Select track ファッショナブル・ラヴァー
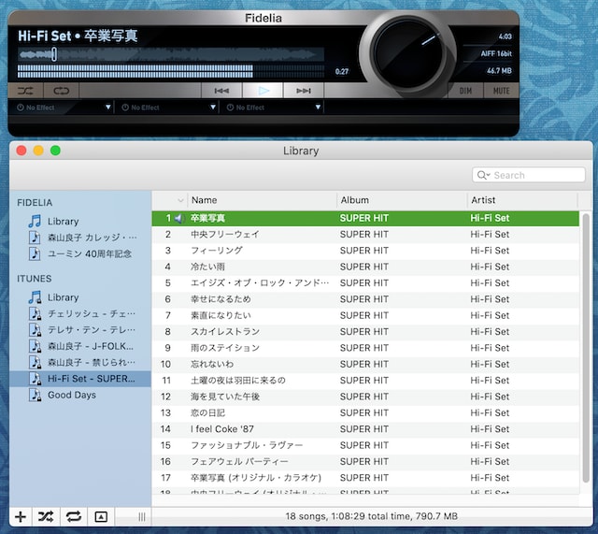This screenshot has height=534, width=598. [365, 445]
